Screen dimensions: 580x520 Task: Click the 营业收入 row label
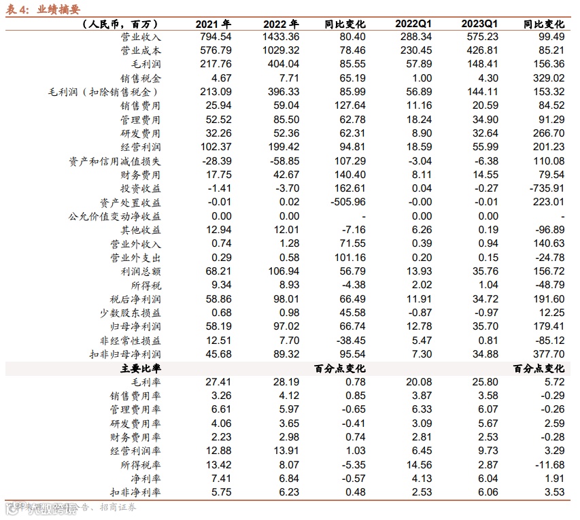(141, 37)
